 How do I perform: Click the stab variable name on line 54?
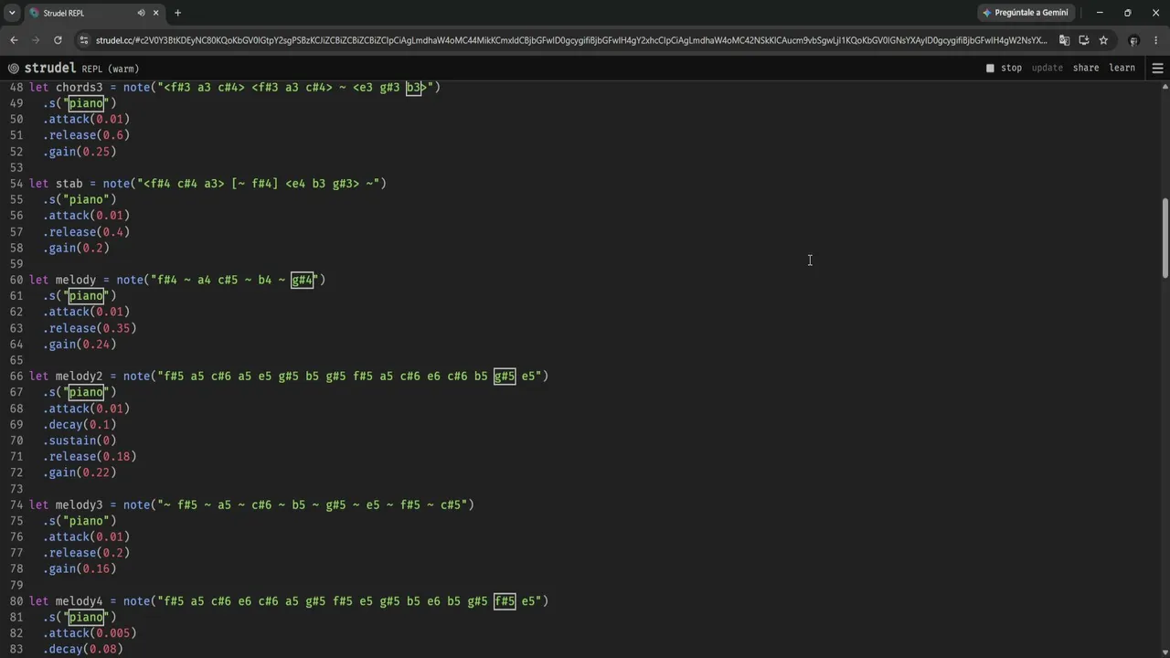click(69, 184)
